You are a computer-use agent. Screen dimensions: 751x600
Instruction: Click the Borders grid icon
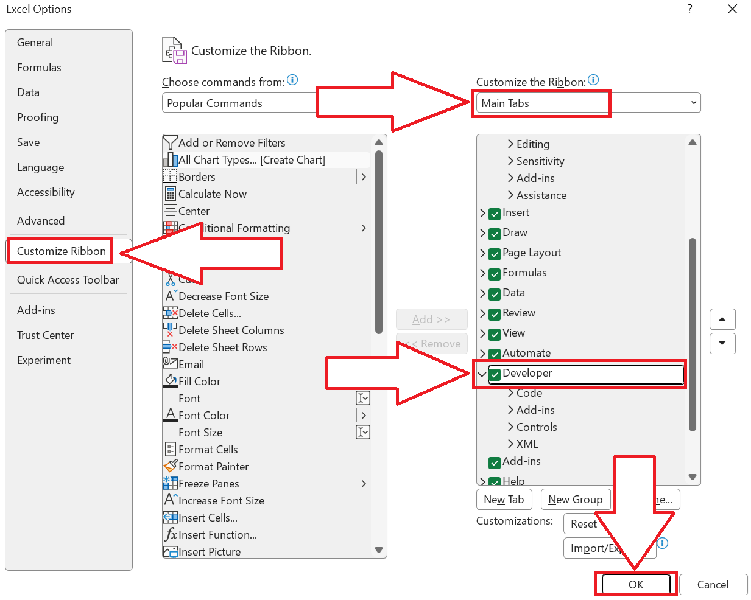click(171, 177)
